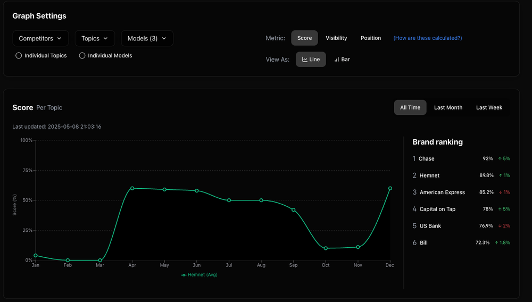This screenshot has height=302, width=532.
Task: Expand the Topics dropdown
Action: [95, 38]
